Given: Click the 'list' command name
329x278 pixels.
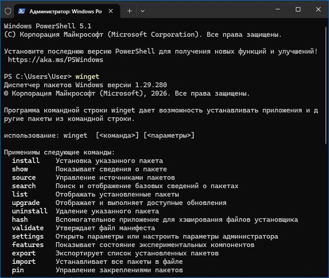Looking at the screenshot, I should coord(20,194).
